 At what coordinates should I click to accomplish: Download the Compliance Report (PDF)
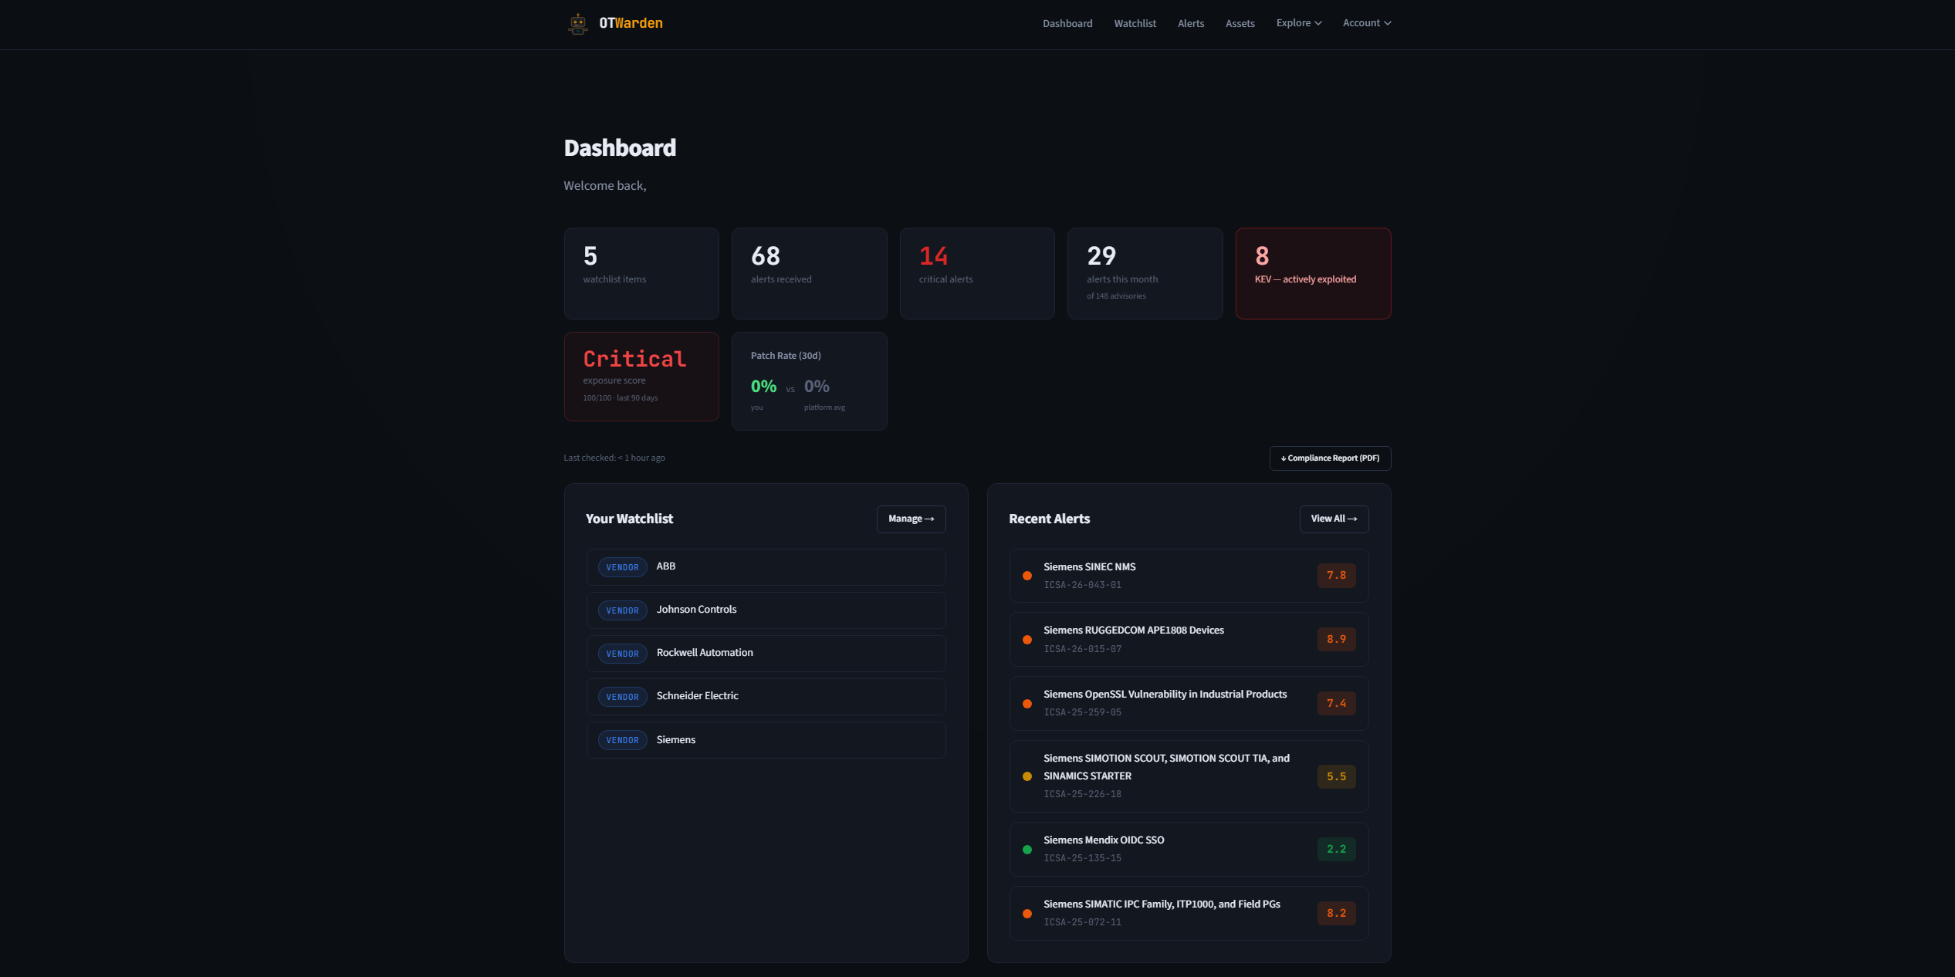click(1330, 458)
